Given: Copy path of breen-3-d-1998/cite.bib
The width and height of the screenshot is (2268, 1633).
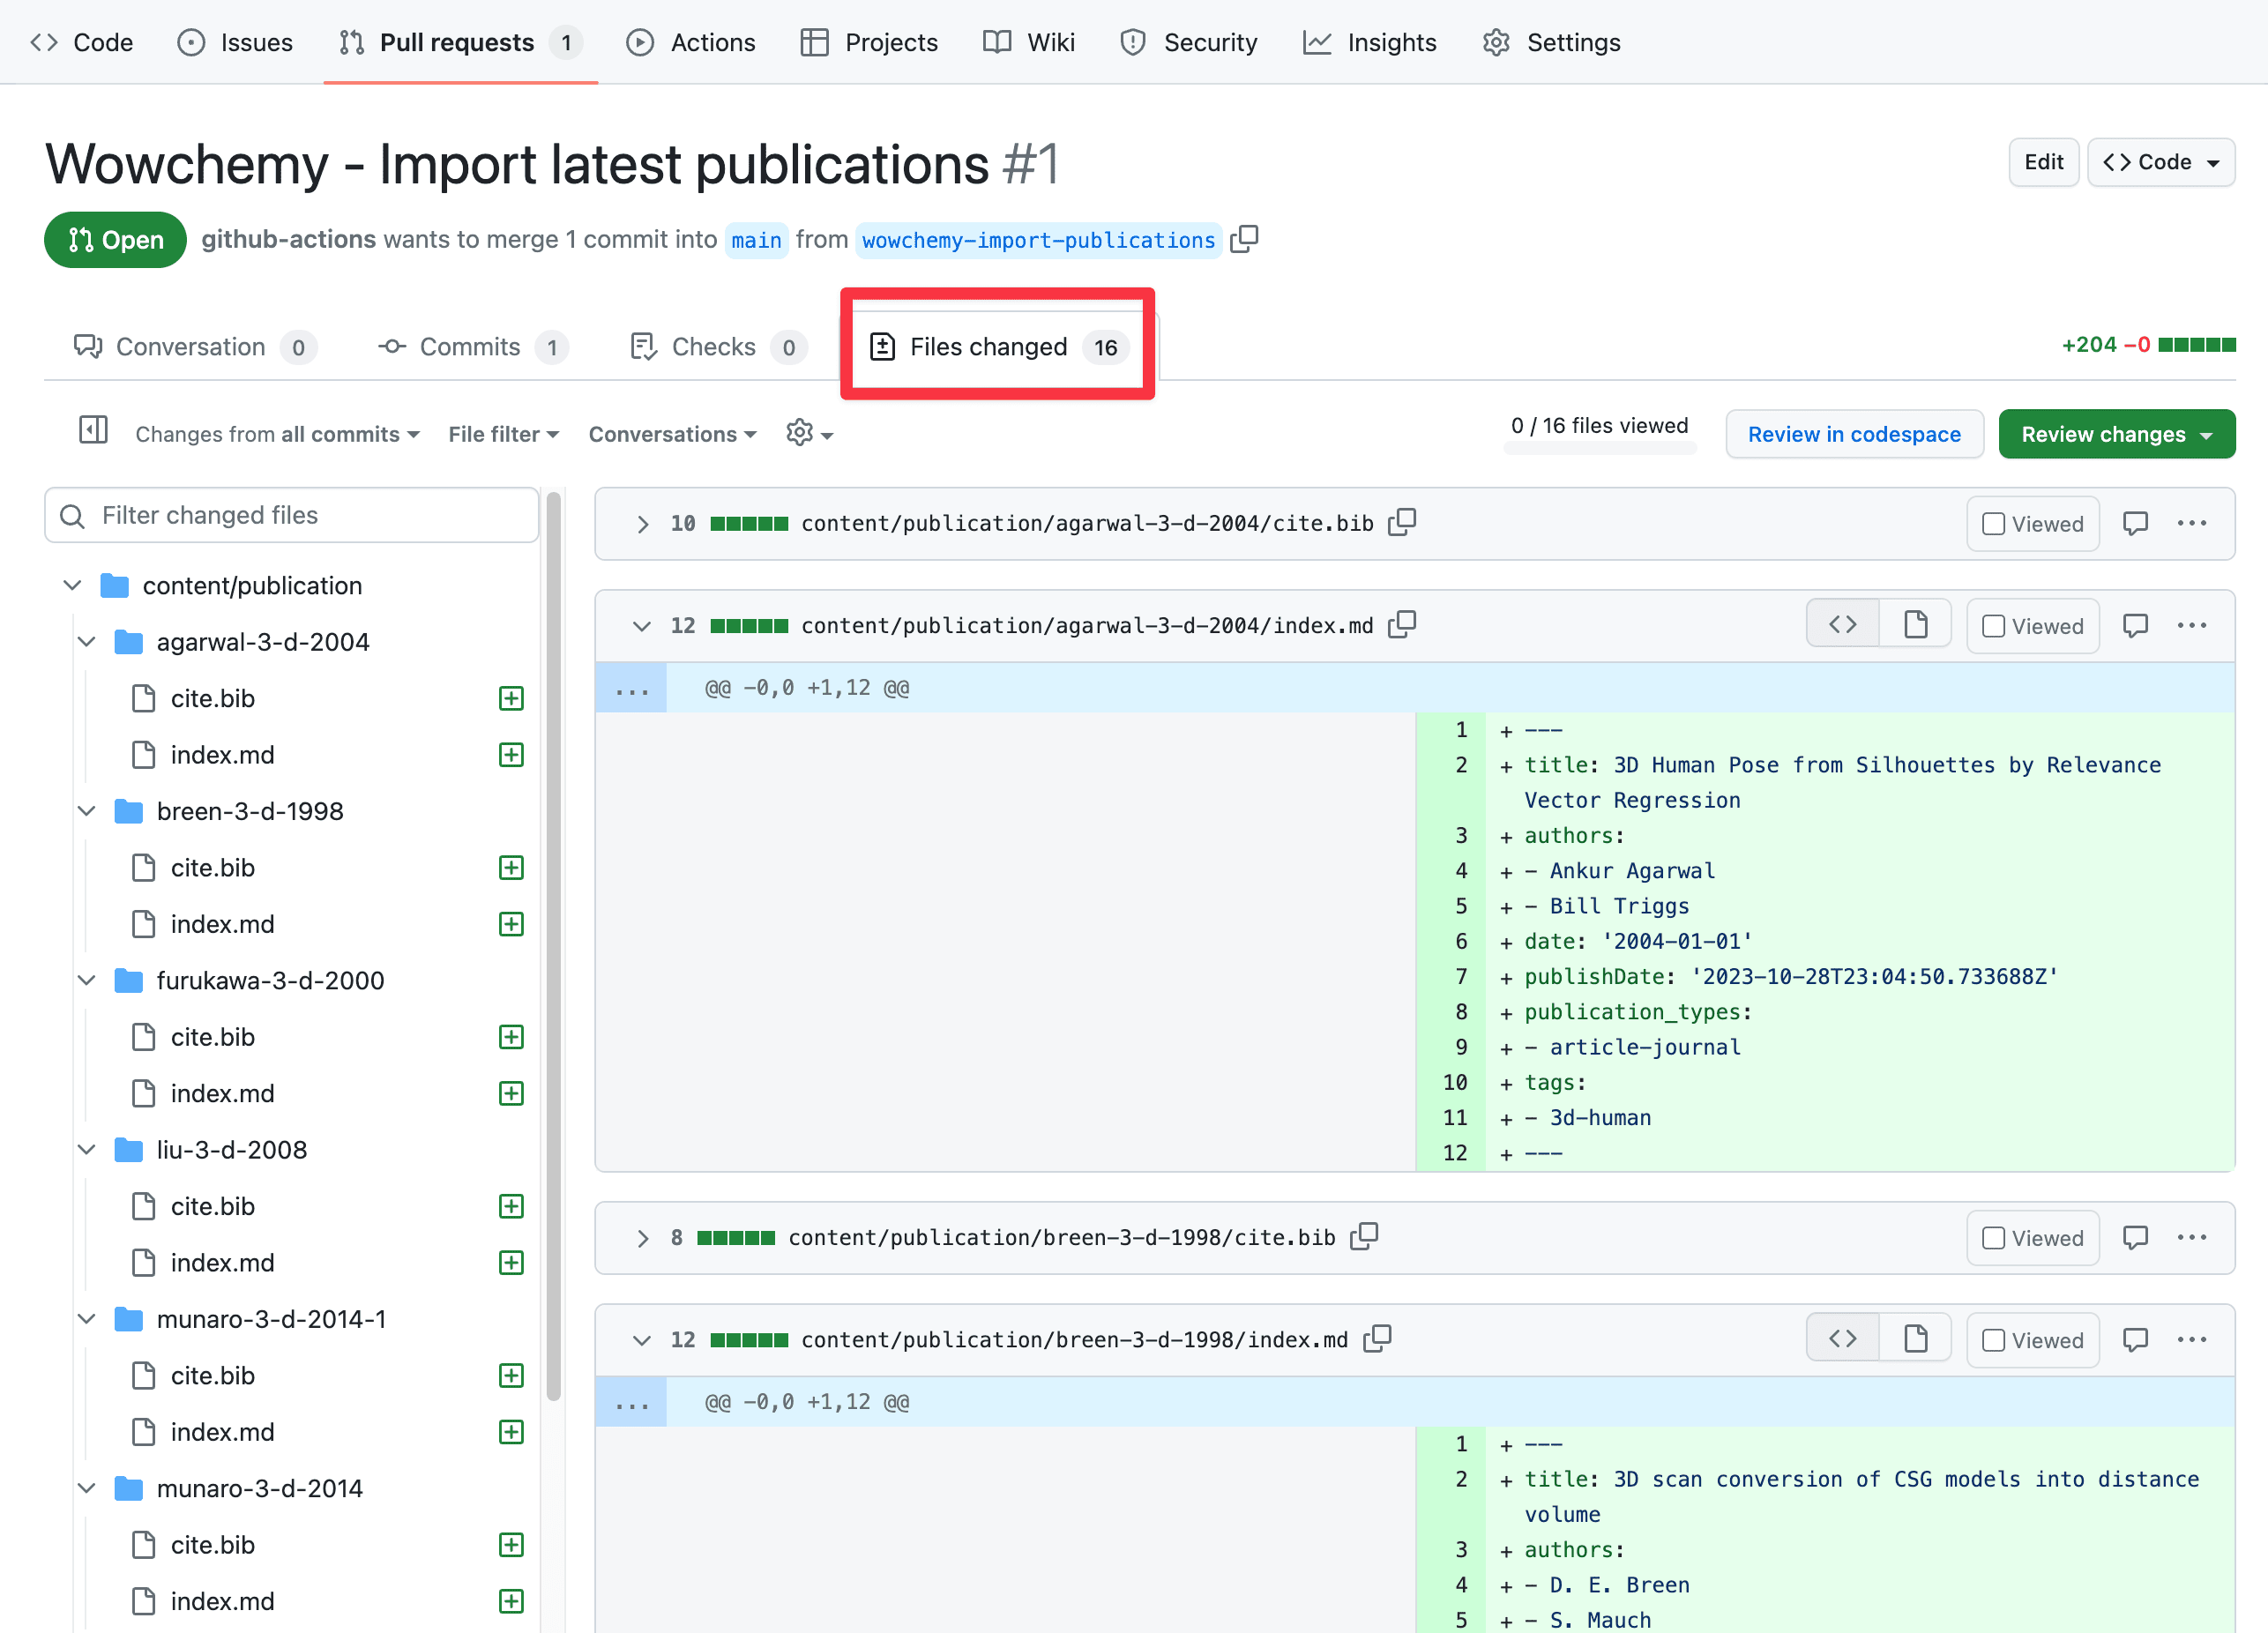Looking at the screenshot, I should (x=1364, y=1236).
